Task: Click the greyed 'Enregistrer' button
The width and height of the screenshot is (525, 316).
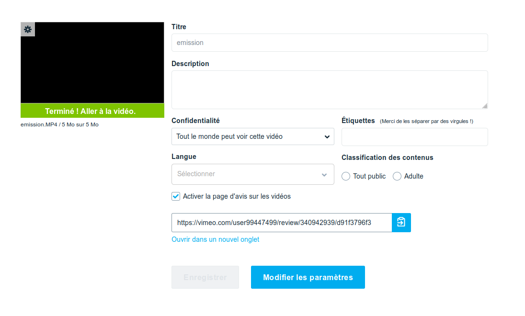Action: [x=205, y=277]
